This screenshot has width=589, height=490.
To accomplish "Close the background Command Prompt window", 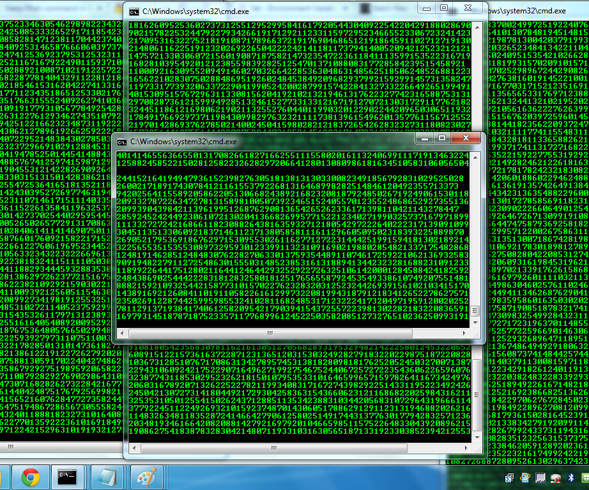I will click(468, 9).
